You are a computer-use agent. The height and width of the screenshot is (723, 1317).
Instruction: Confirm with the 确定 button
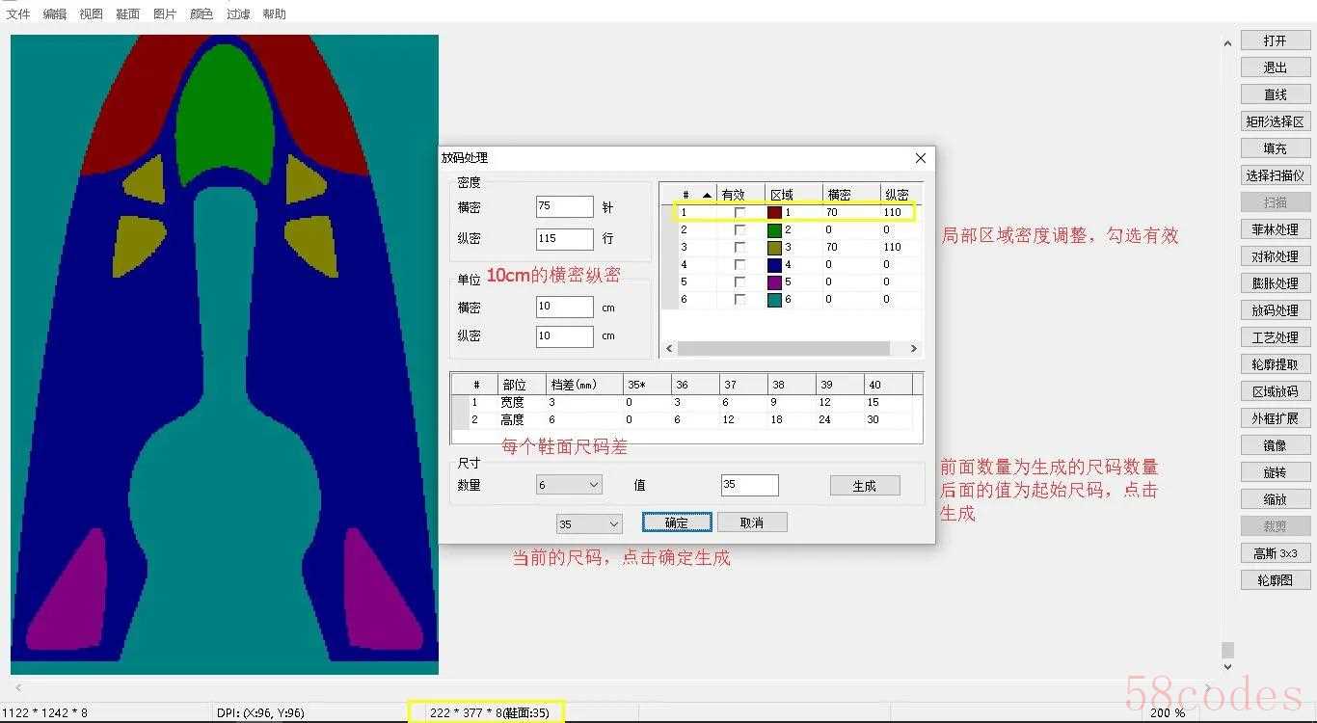point(677,522)
